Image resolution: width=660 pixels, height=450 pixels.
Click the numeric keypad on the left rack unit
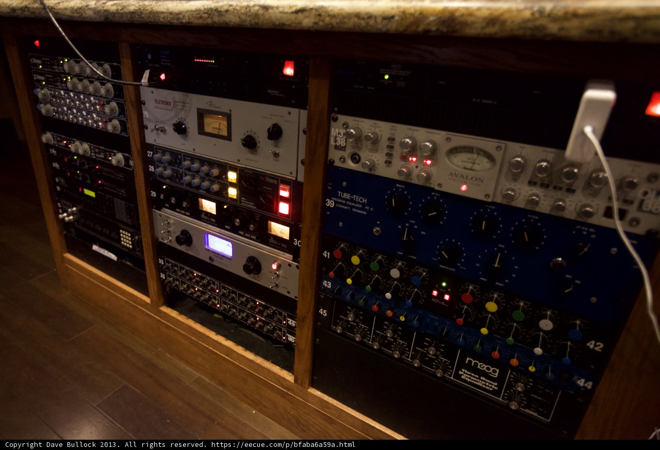tap(125, 238)
